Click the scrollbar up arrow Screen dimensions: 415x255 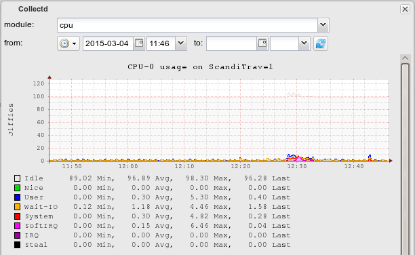click(x=405, y=58)
